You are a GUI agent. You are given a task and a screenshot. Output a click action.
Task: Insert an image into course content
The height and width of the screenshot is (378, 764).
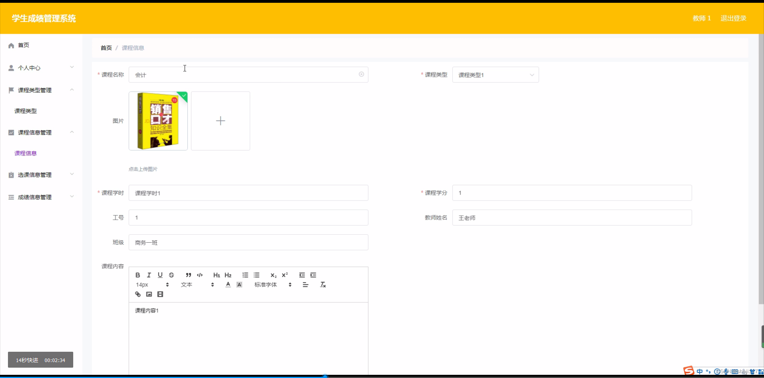click(149, 294)
